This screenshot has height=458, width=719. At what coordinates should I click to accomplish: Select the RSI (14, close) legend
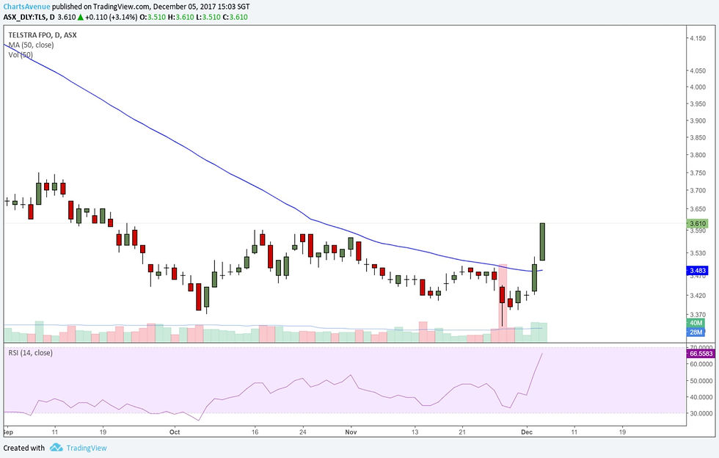coord(30,353)
